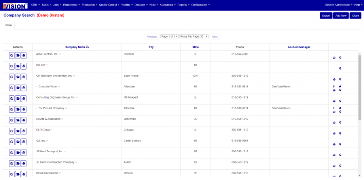Viewport: 364px width, 180px height.
Task: Show JB Hunt Transport map pin
Action: coord(340,155)
